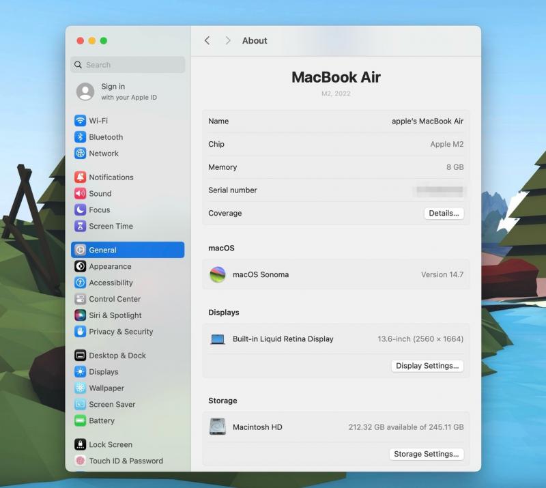Image resolution: width=546 pixels, height=488 pixels.
Task: Minimize the window with yellow button
Action: tap(92, 41)
